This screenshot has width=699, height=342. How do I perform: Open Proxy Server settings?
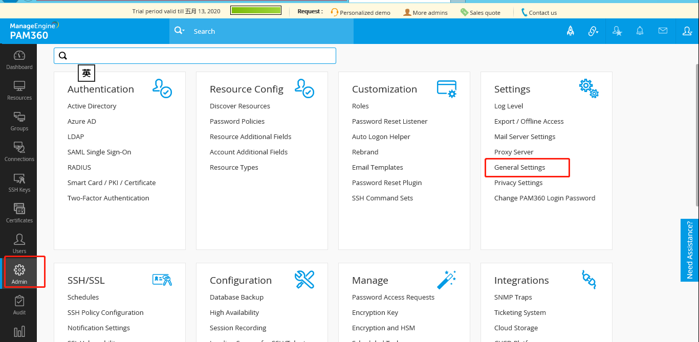(514, 152)
